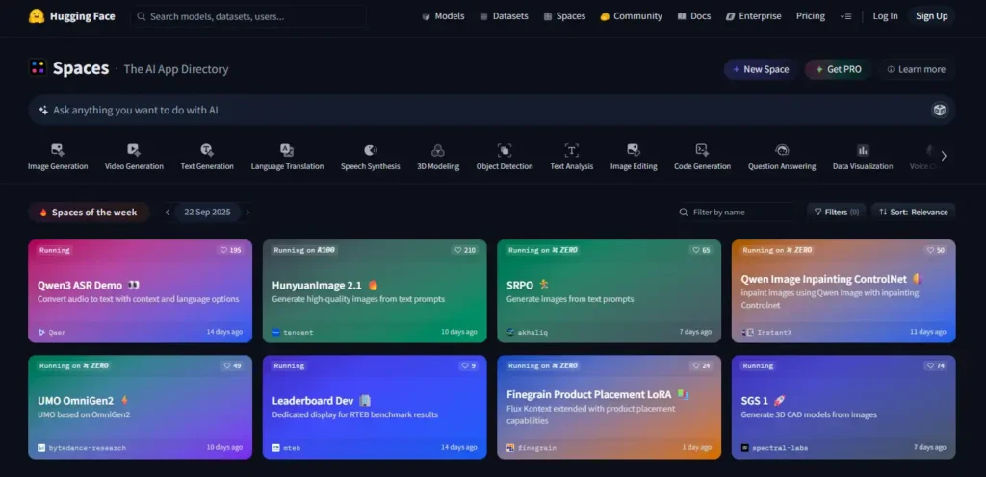Focus the Search models, datasets, users field
Screen dimensions: 986x477
click(x=248, y=16)
